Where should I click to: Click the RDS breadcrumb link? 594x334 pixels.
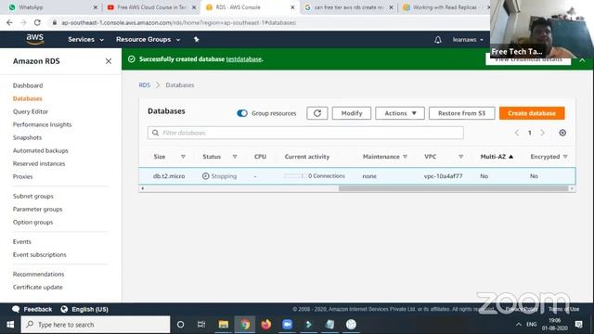pos(145,85)
